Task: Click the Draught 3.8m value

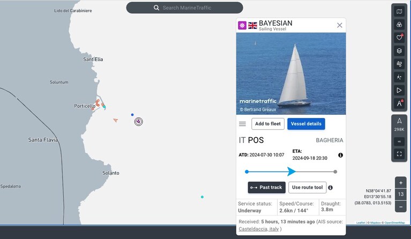Action: pyautogui.click(x=327, y=210)
